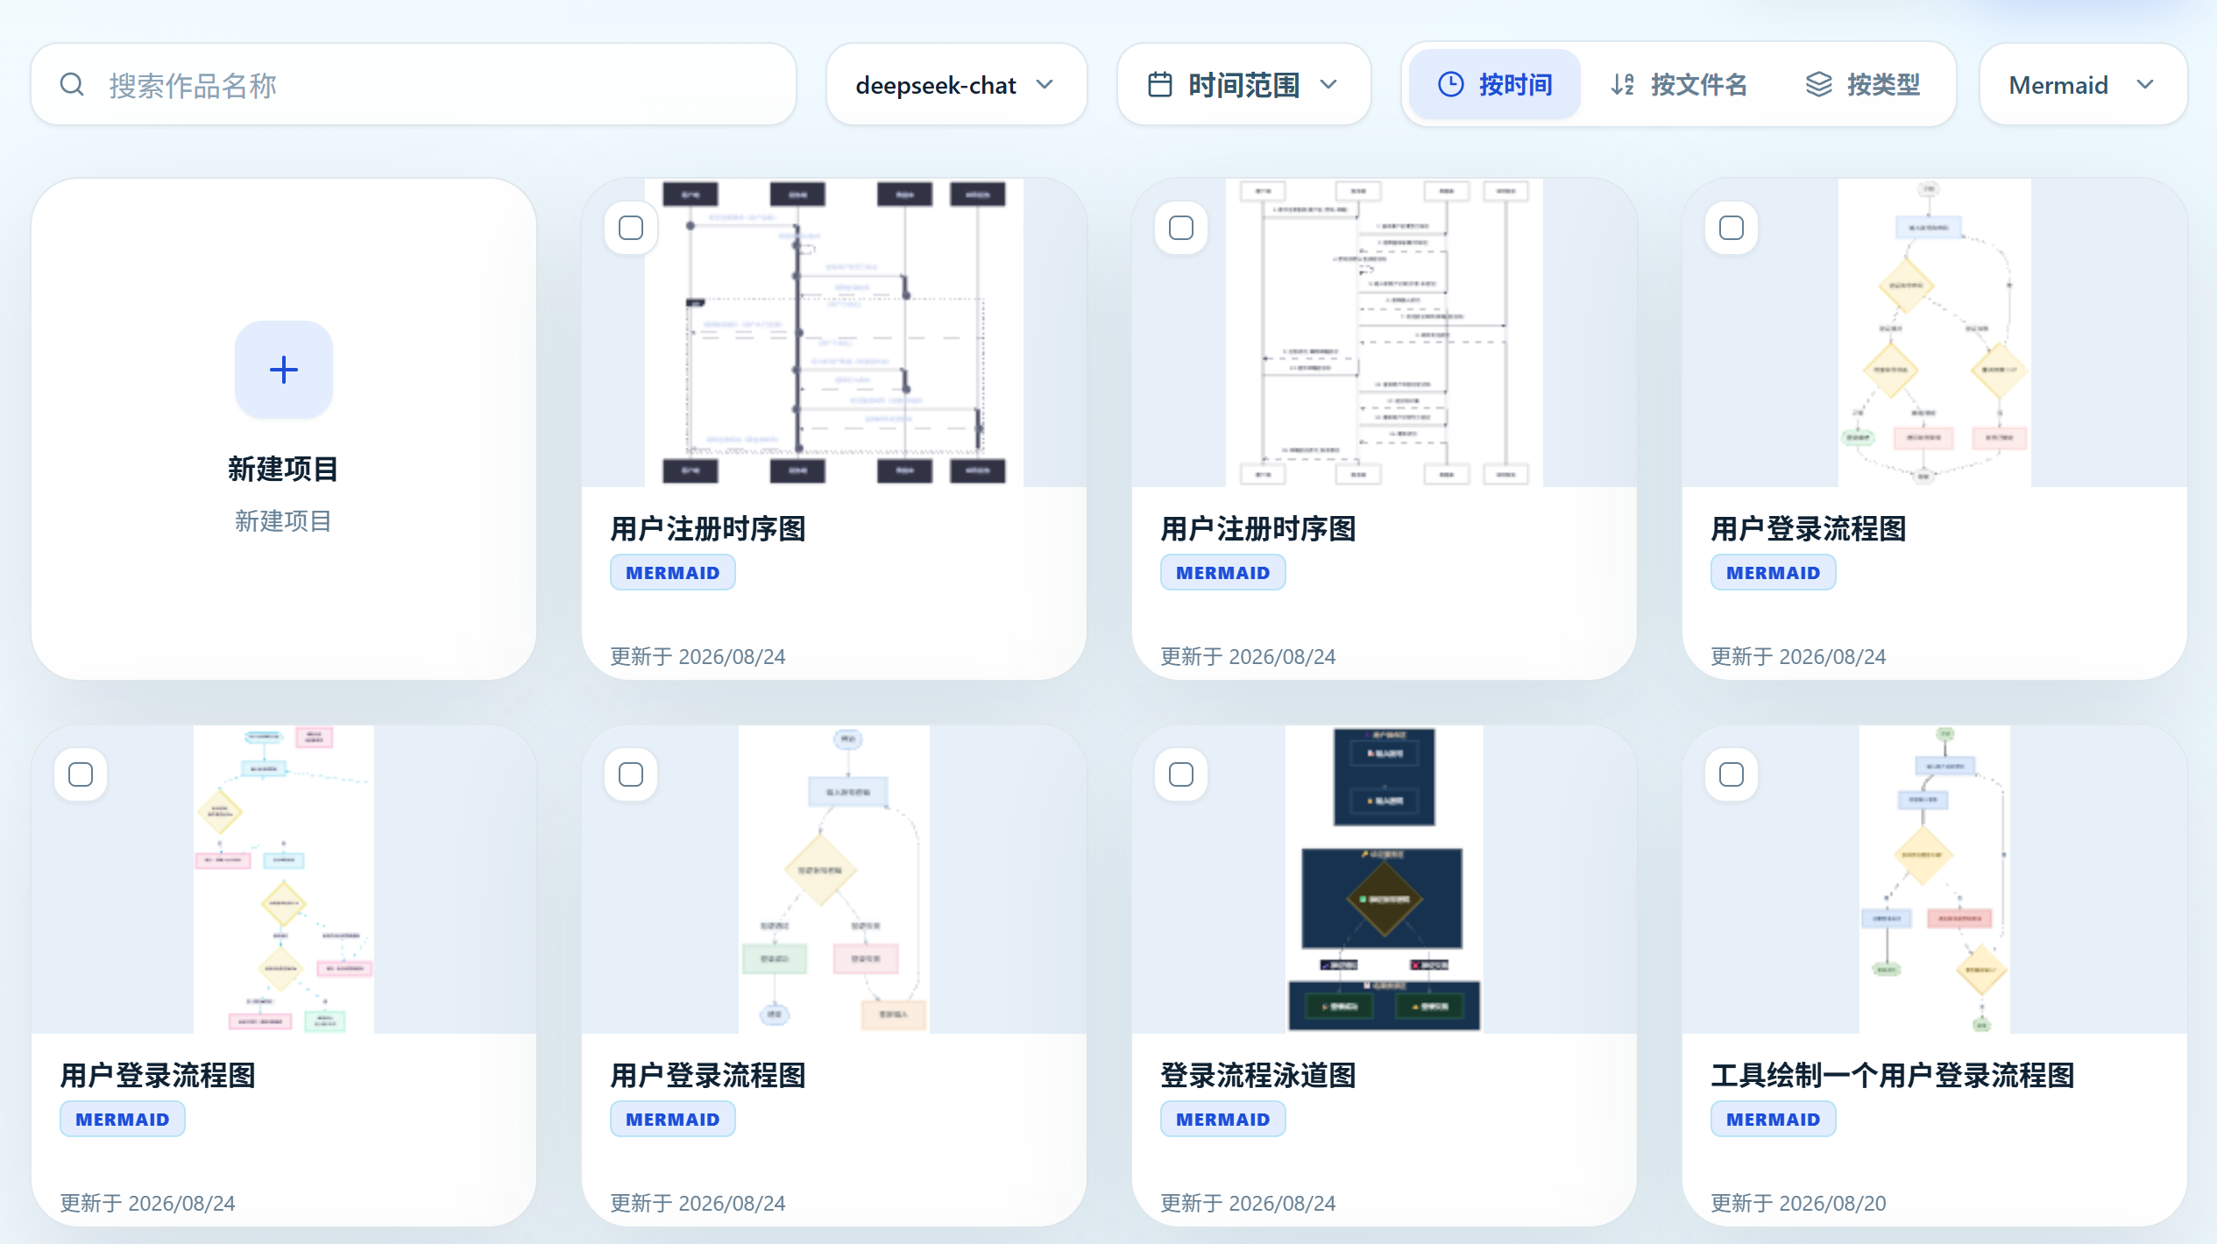The width and height of the screenshot is (2217, 1244).
Task: Select the 按时间 sort tab
Action: pos(1495,84)
